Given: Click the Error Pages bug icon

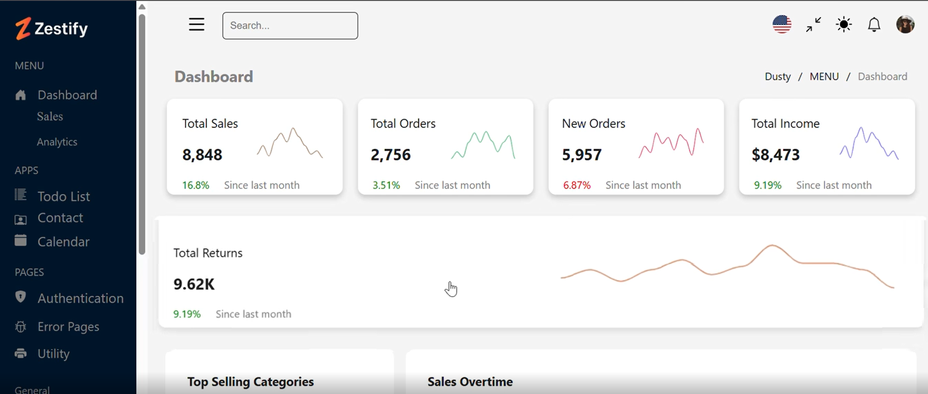Looking at the screenshot, I should pos(20,327).
